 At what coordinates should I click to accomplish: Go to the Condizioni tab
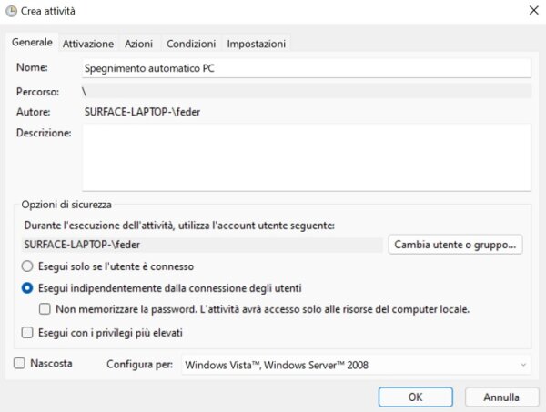(191, 44)
